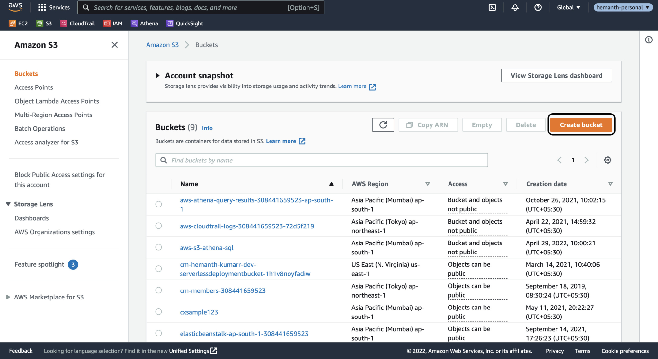Open the hemanth-personal account menu
Screen dimensions: 658x359
tap(623, 7)
